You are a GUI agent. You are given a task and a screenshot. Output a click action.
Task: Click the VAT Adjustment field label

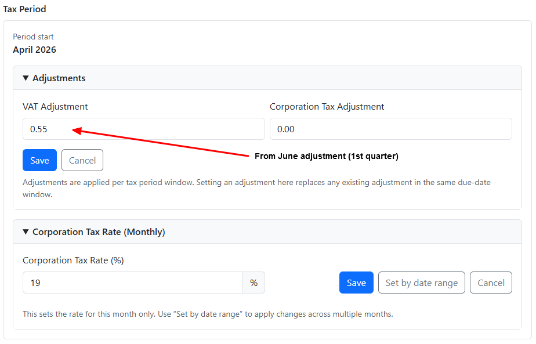55,107
